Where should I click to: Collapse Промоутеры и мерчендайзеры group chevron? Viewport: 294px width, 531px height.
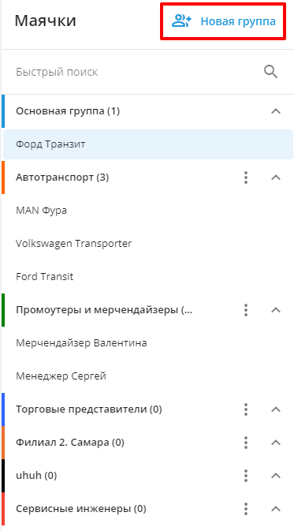[x=276, y=310]
